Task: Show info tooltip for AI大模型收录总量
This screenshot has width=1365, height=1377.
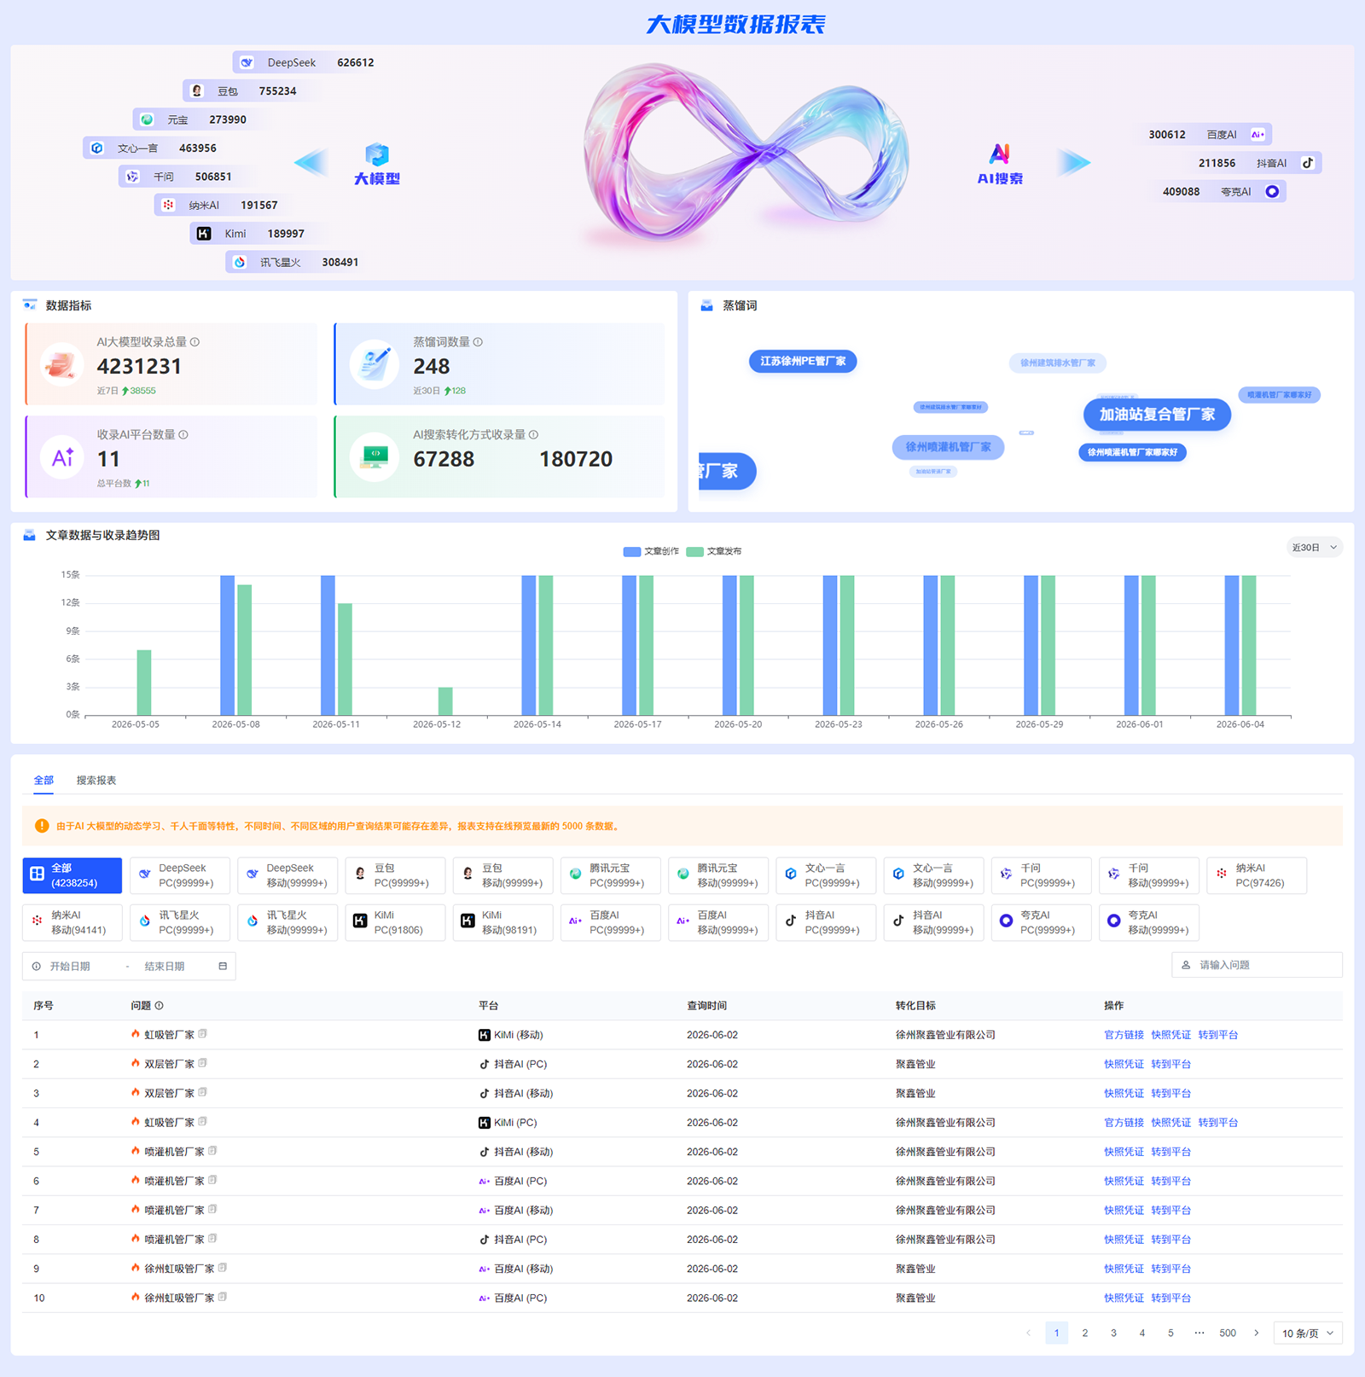Action: pos(195,342)
